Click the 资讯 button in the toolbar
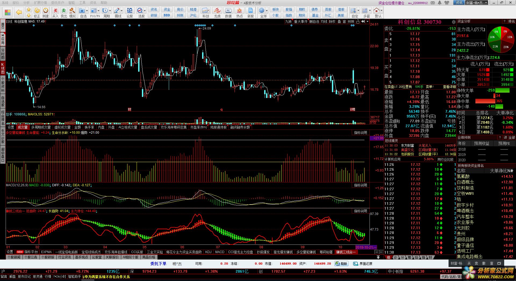 (x=154, y=9)
